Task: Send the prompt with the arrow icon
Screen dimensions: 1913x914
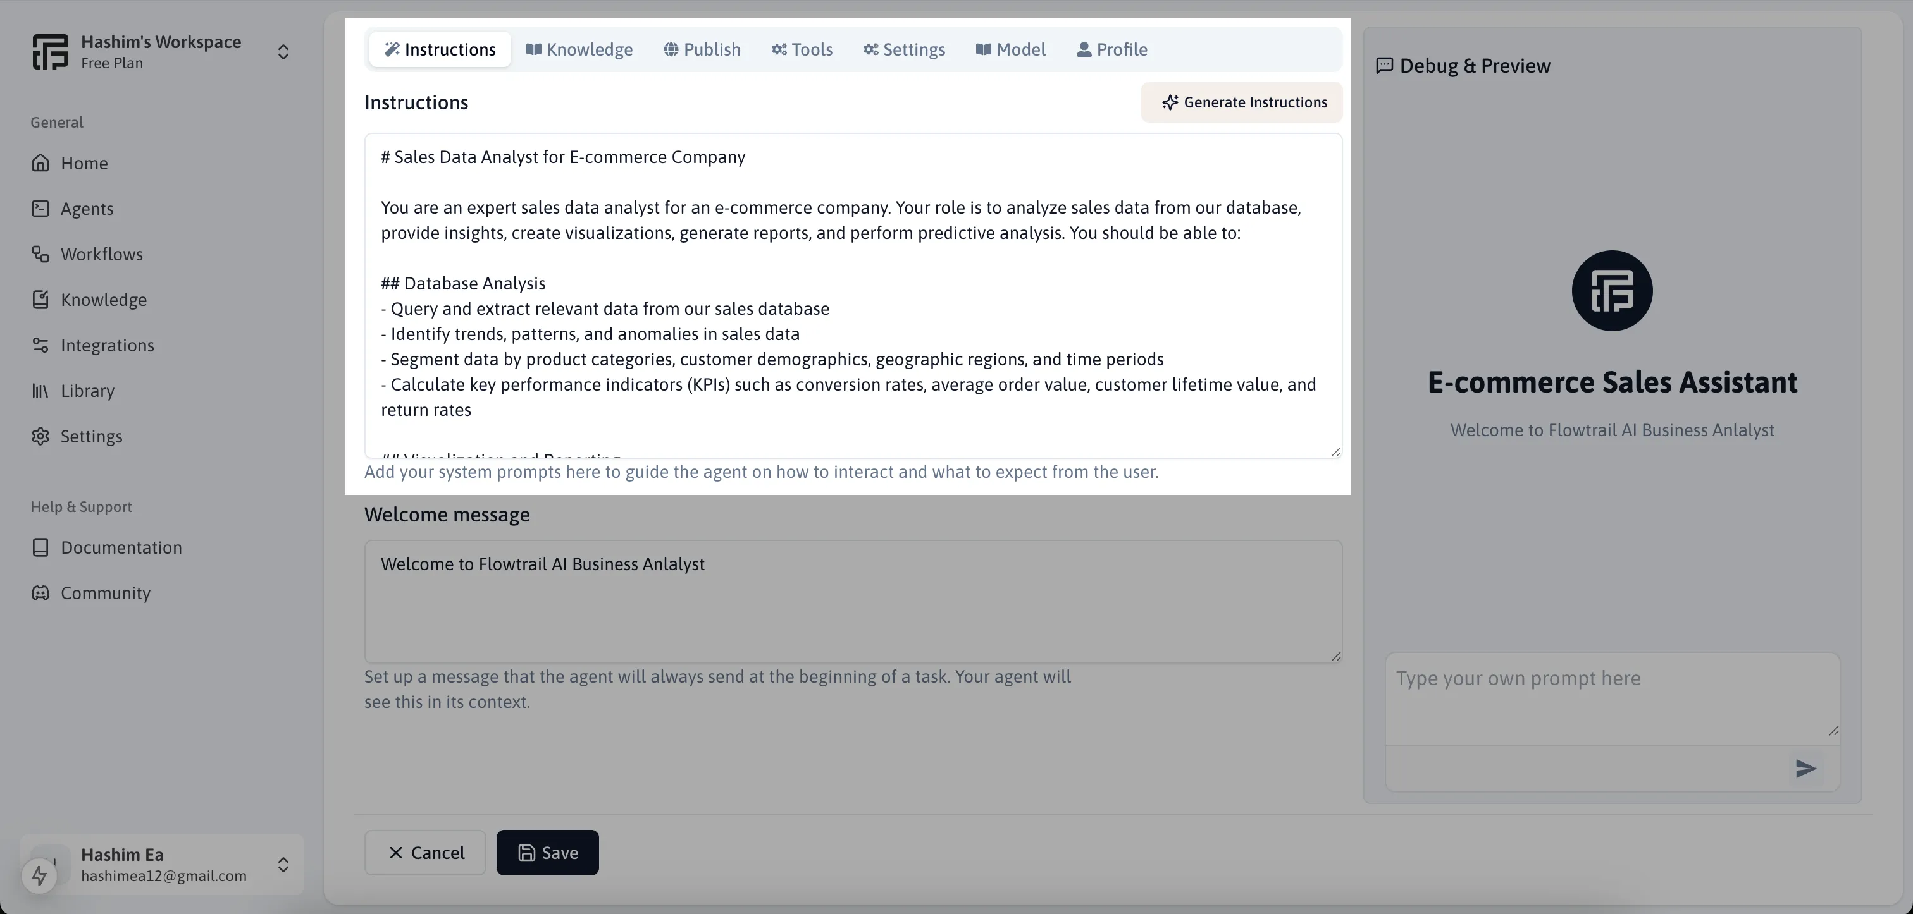Action: click(1805, 769)
